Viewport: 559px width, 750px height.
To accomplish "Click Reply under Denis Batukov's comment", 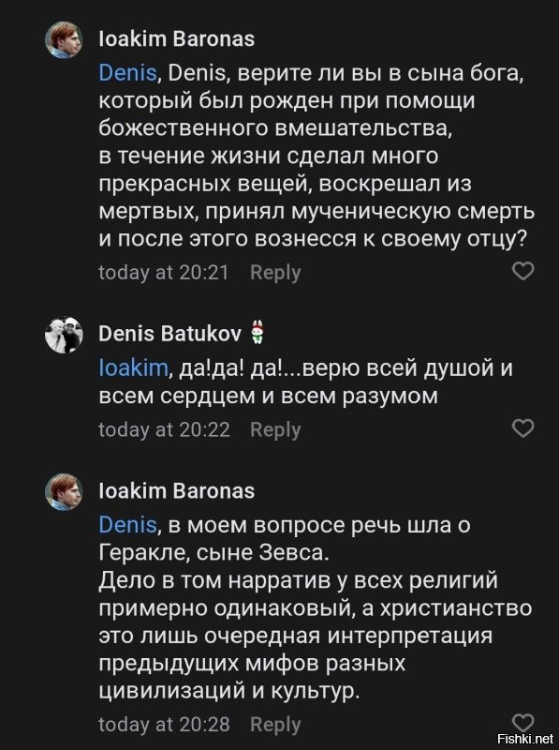I will pos(276,429).
